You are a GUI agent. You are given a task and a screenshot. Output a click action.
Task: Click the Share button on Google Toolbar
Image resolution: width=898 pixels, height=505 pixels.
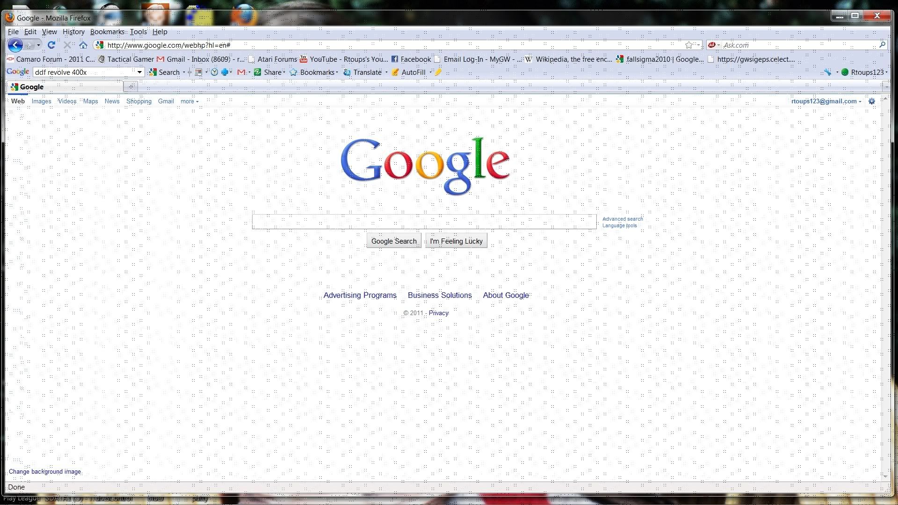pos(269,72)
